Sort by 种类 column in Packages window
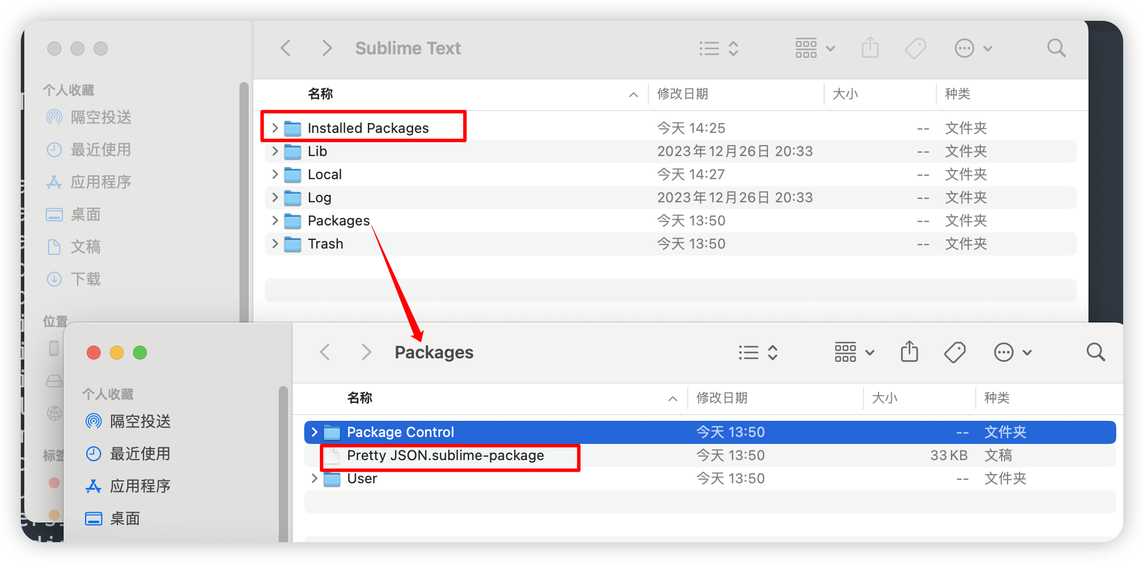 coord(997,398)
